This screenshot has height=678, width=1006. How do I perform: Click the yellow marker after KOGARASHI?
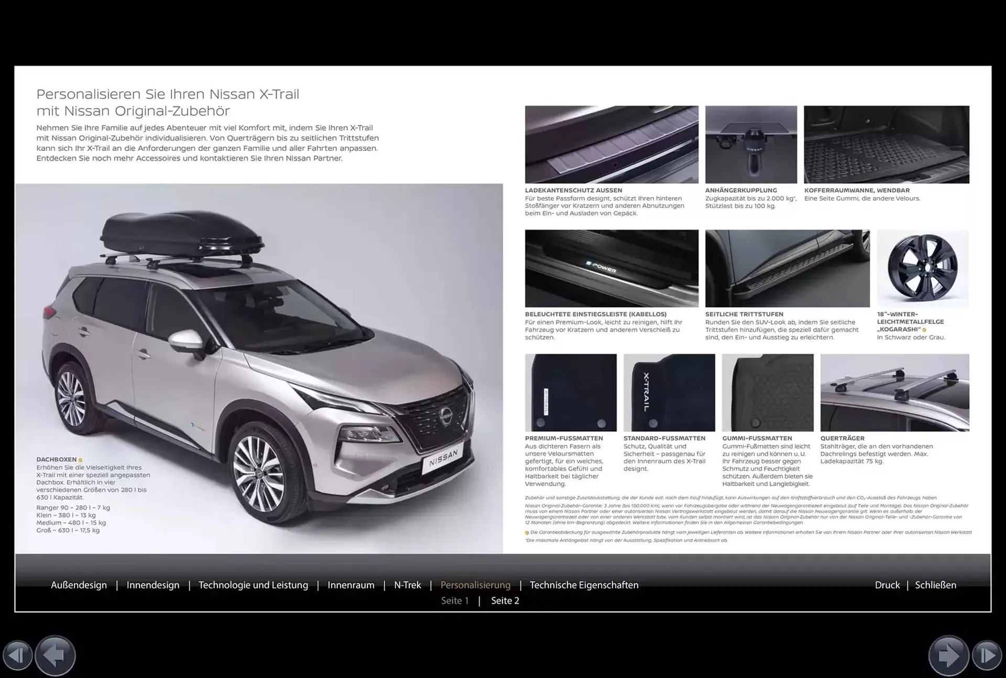(x=924, y=330)
